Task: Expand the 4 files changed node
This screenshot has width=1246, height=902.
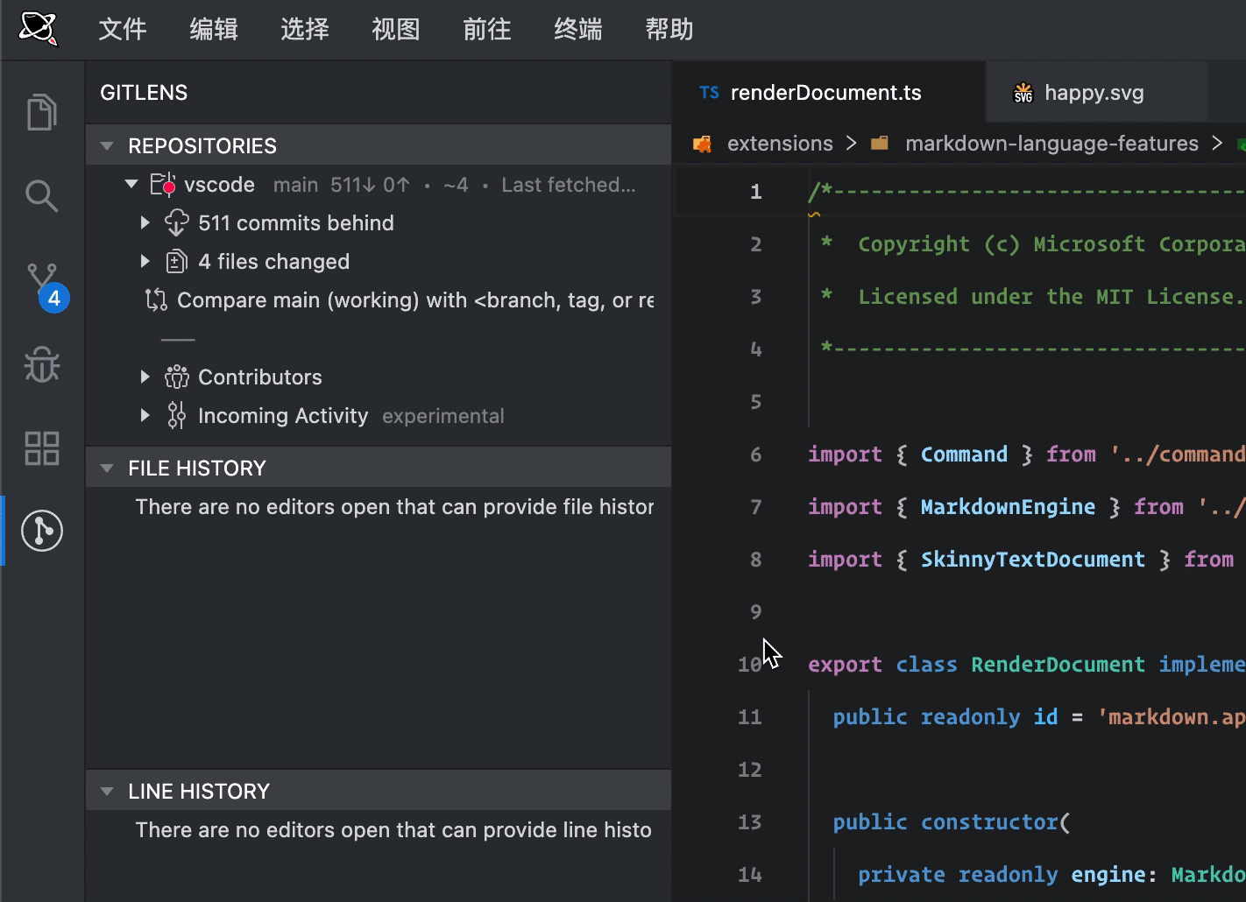Action: [x=145, y=262]
